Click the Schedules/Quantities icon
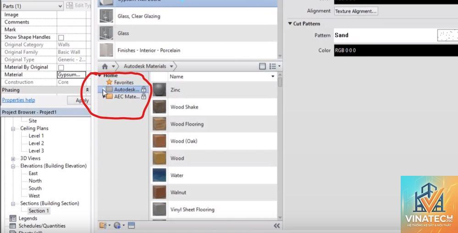The height and width of the screenshot is (233, 458). pos(13,226)
